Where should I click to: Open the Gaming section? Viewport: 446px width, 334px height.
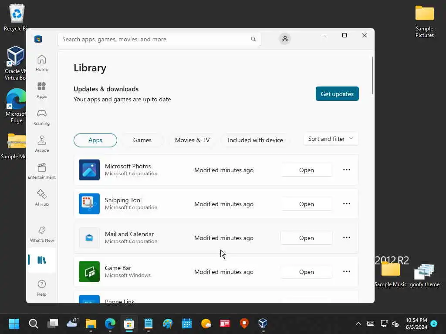coord(42,117)
